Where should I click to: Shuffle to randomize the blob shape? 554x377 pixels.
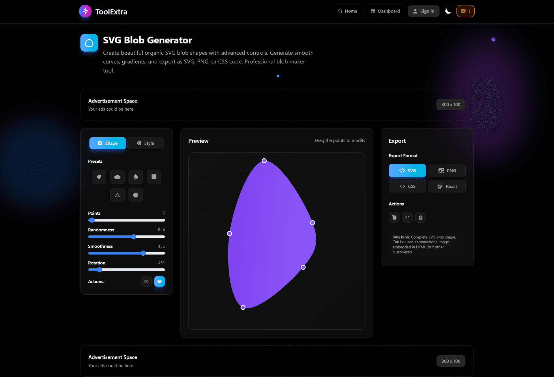click(146, 281)
